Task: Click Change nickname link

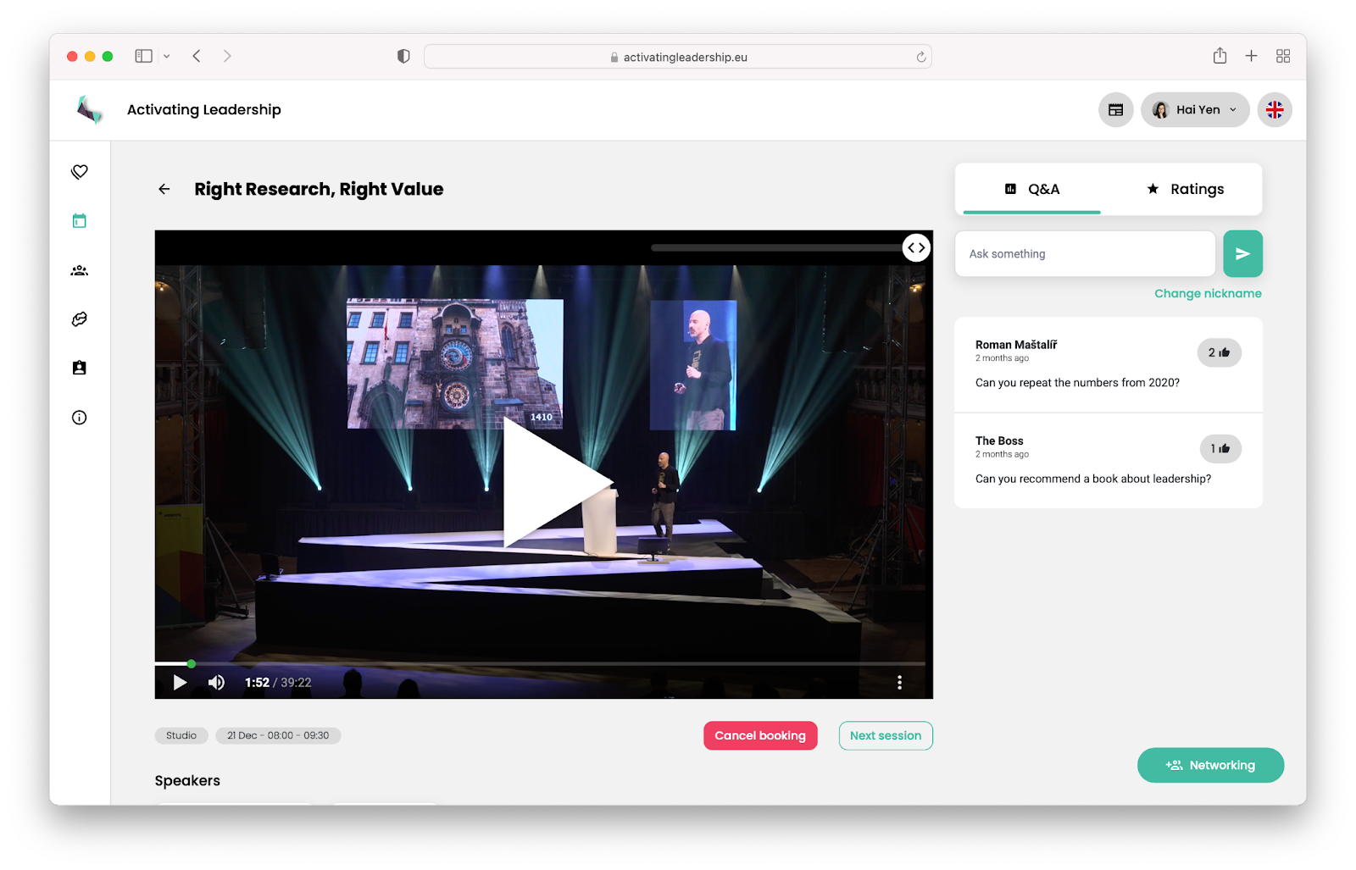Action: tap(1208, 293)
